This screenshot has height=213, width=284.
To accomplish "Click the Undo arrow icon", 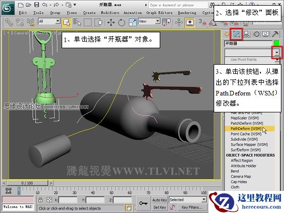I will pyautogui.click(x=45, y=5).
